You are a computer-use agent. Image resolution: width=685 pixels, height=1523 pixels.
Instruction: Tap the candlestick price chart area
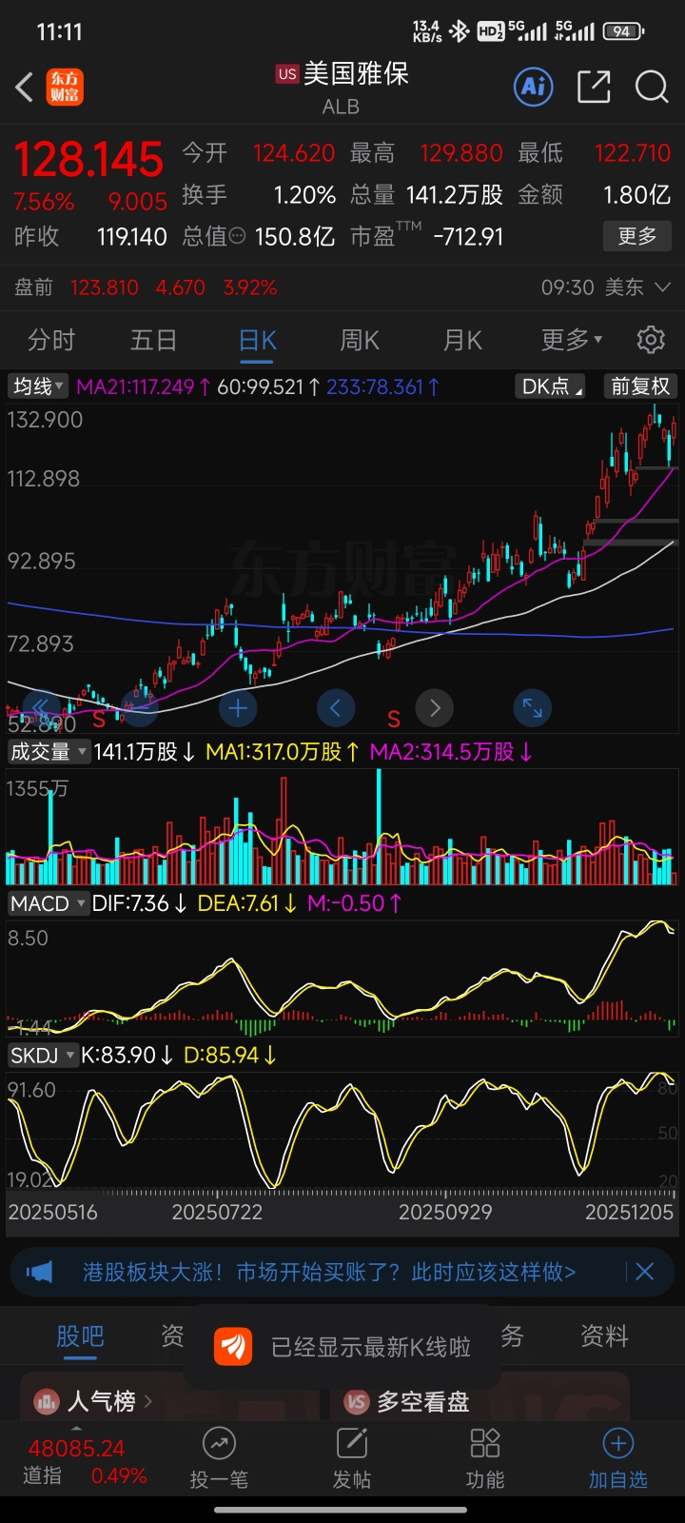click(342, 566)
